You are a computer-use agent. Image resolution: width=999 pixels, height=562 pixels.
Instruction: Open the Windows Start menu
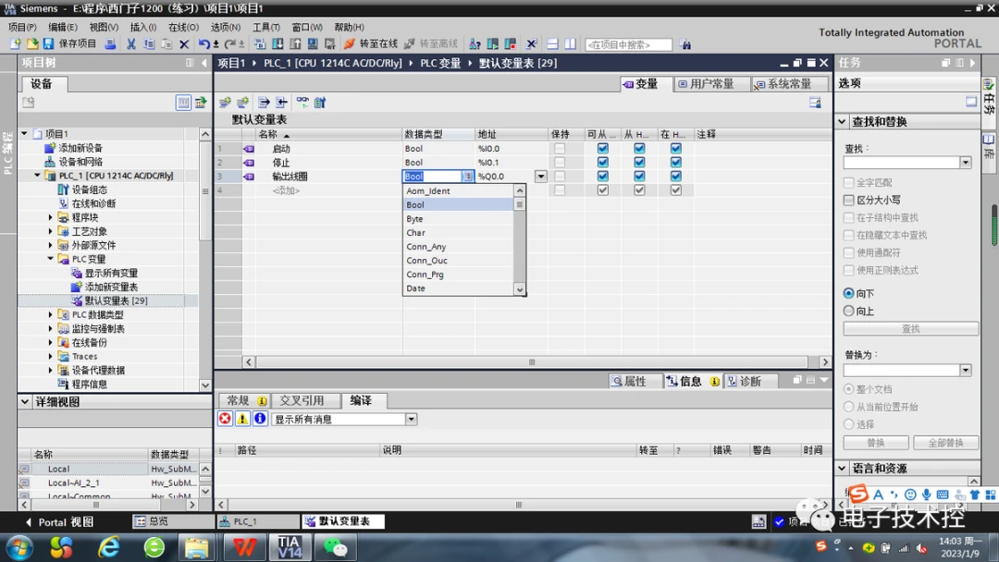(x=19, y=547)
